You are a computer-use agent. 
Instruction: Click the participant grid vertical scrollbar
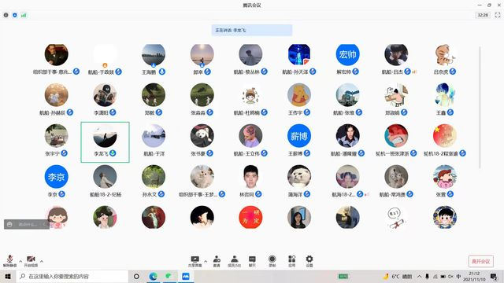coord(480,108)
